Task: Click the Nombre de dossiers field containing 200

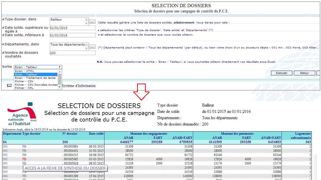Action: click(x=72, y=53)
